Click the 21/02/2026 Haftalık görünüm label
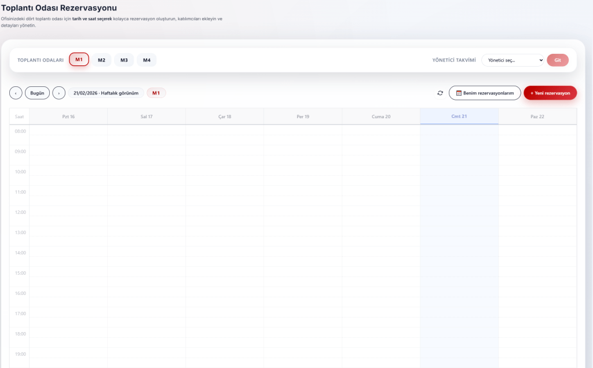Image resolution: width=593 pixels, height=368 pixels. pos(106,93)
